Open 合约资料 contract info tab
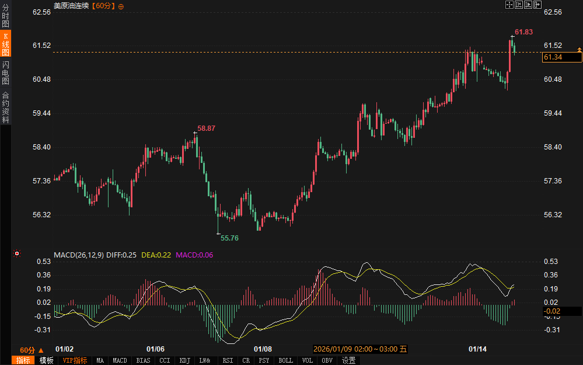Image resolution: width=583 pixels, height=365 pixels. [5, 107]
